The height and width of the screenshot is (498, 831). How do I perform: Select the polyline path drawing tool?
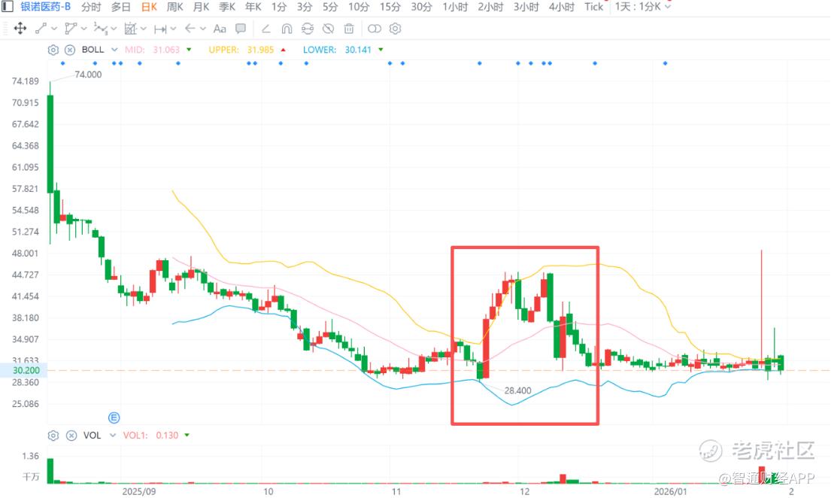click(71, 29)
